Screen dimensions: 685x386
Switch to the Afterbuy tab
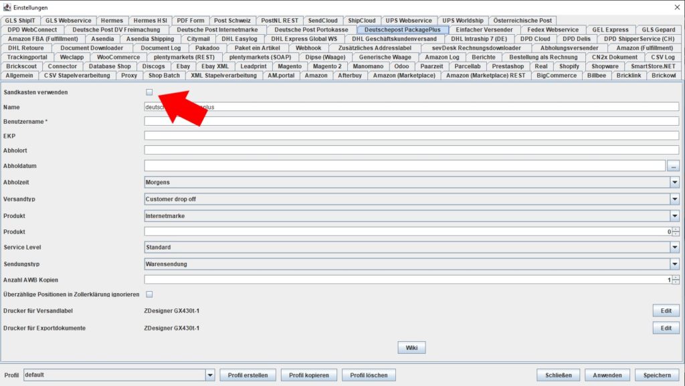coord(350,76)
